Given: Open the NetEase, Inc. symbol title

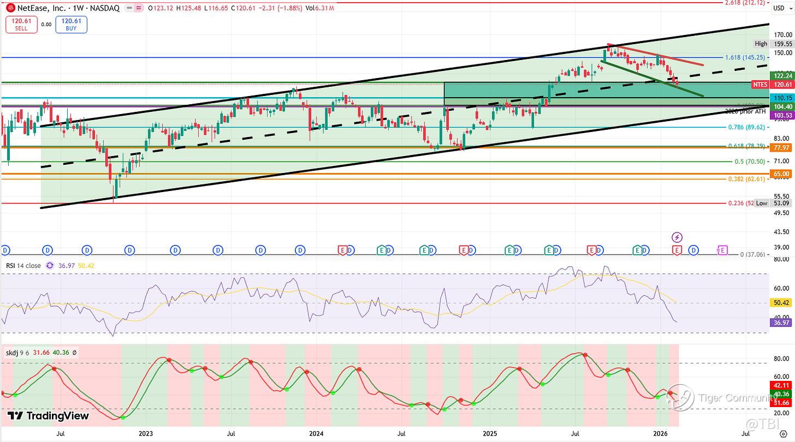Looking at the screenshot, I should point(40,8).
